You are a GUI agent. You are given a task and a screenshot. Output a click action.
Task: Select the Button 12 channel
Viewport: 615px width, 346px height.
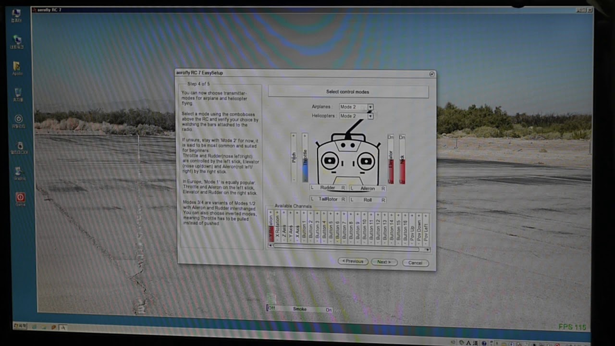coord(378,229)
